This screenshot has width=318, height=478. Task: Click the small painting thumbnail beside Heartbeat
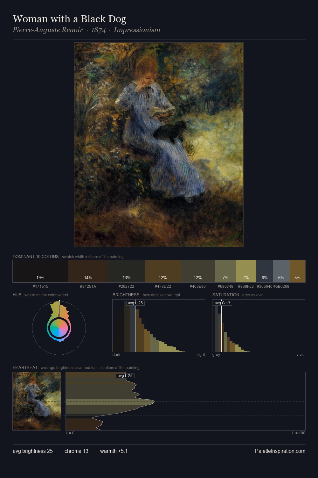[37, 401]
